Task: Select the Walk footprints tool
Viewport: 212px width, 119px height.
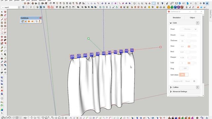Action: 2,73
